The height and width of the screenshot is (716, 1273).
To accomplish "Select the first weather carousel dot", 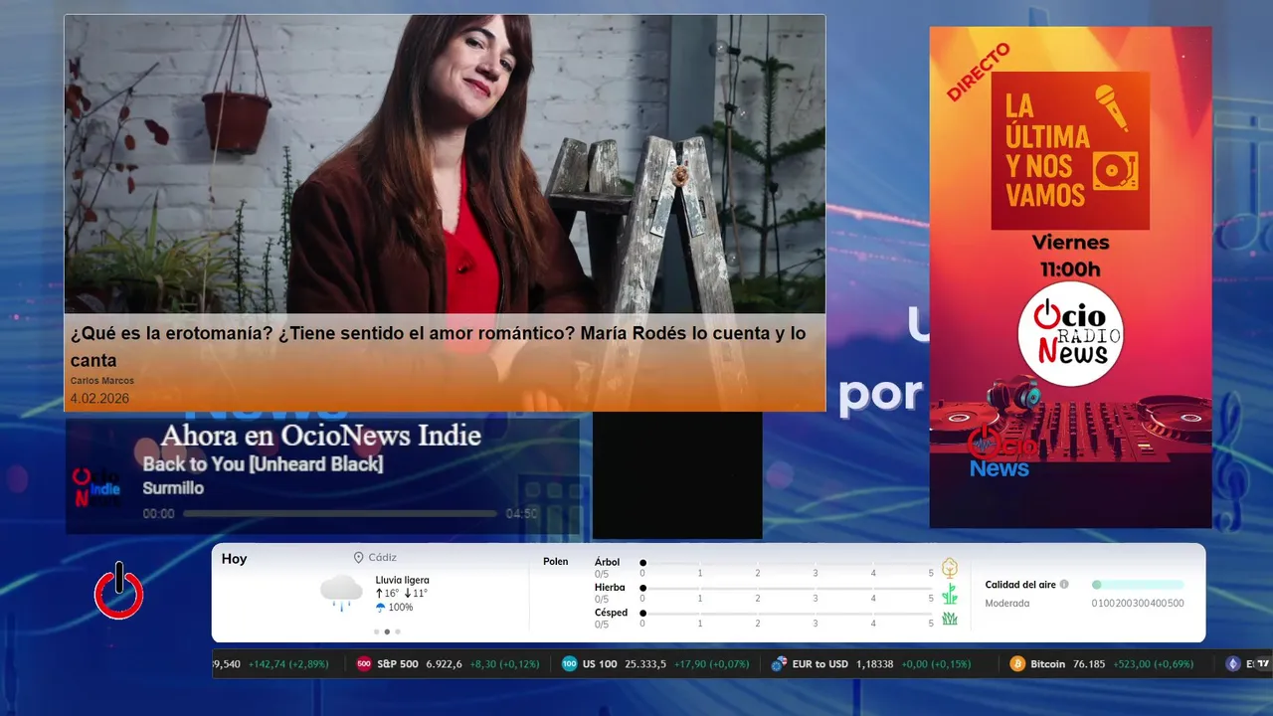I will point(376,631).
